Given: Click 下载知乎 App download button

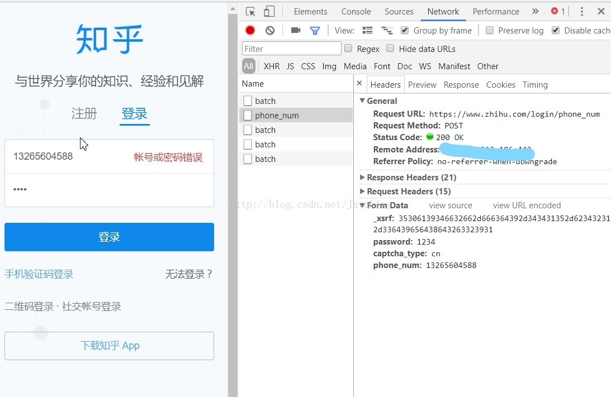Looking at the screenshot, I should (x=109, y=346).
